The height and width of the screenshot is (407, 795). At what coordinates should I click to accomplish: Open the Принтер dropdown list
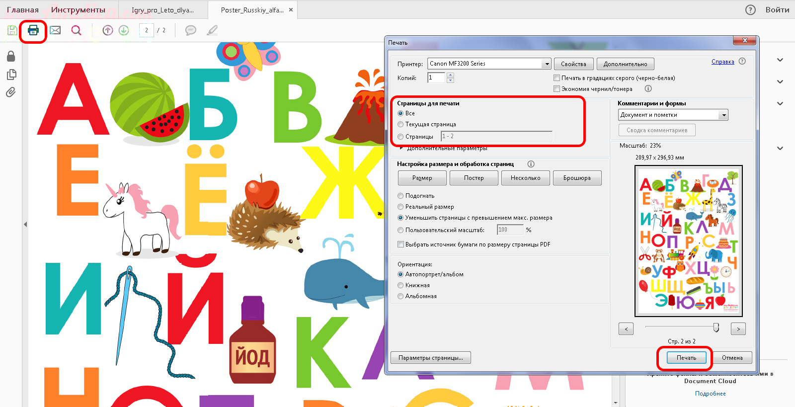click(547, 64)
